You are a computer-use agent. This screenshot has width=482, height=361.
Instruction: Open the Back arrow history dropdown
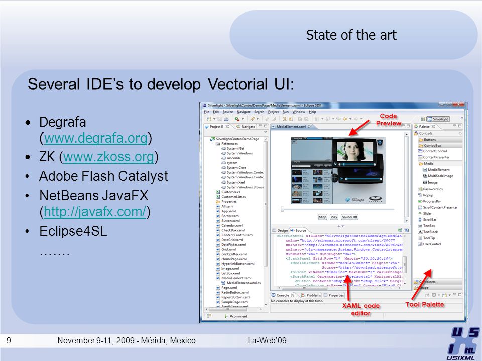pyautogui.click(x=350, y=119)
